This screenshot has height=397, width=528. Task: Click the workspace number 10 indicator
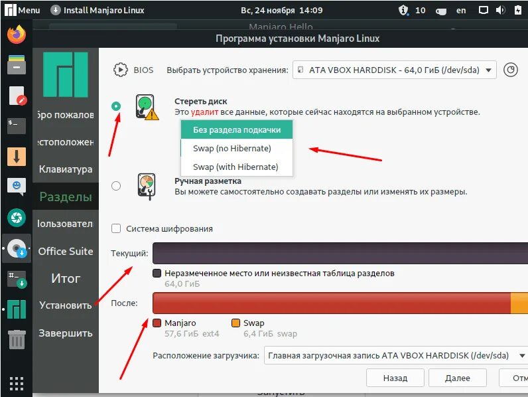coord(421,11)
